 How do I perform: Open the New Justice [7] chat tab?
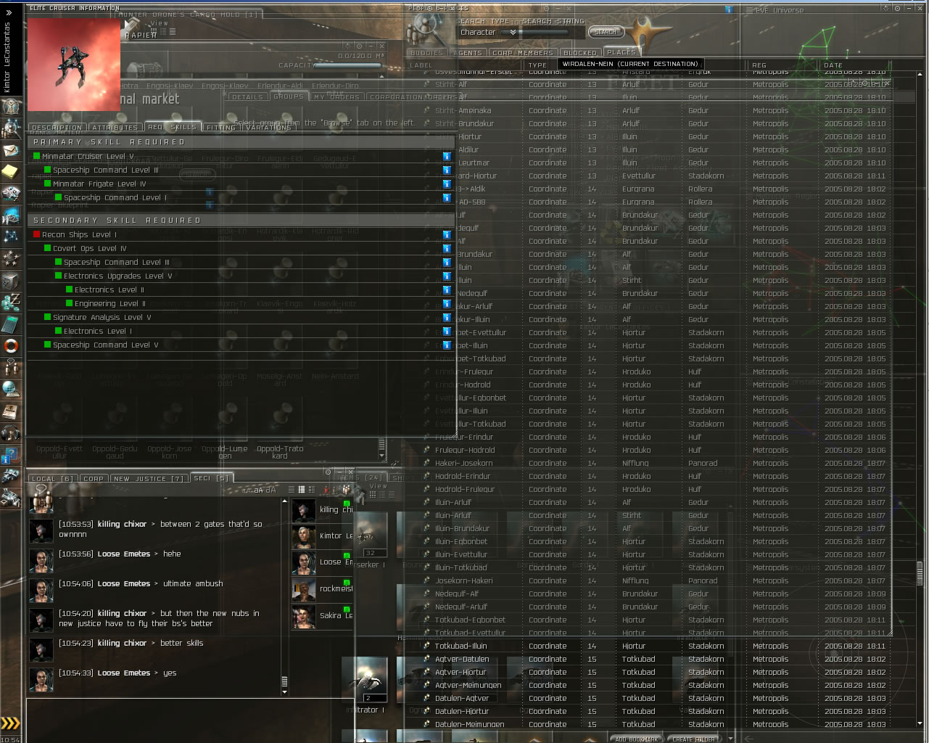coord(149,479)
